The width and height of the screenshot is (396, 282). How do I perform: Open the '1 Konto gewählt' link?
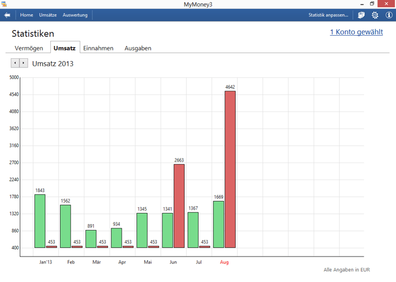356,32
